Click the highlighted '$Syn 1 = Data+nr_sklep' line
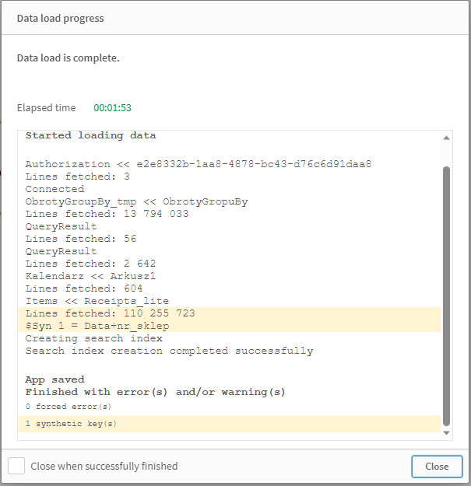The height and width of the screenshot is (486, 471). tap(97, 326)
